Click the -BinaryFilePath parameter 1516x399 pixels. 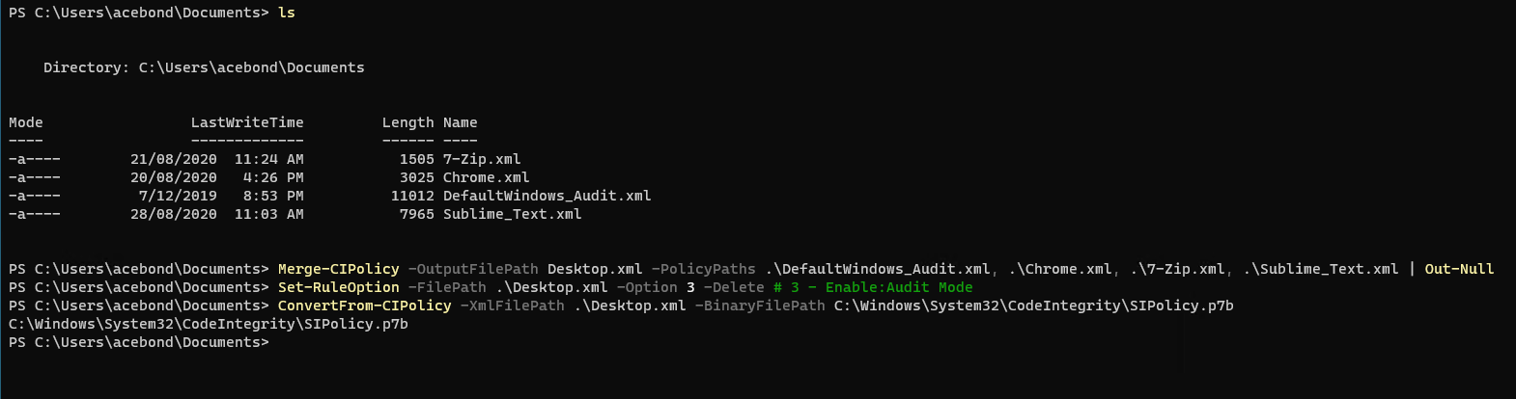[x=760, y=306]
